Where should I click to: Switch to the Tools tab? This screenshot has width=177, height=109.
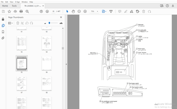coord(14,6)
